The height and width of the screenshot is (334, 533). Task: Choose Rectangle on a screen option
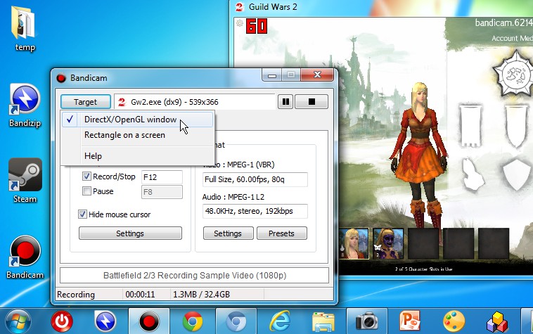[138, 135]
